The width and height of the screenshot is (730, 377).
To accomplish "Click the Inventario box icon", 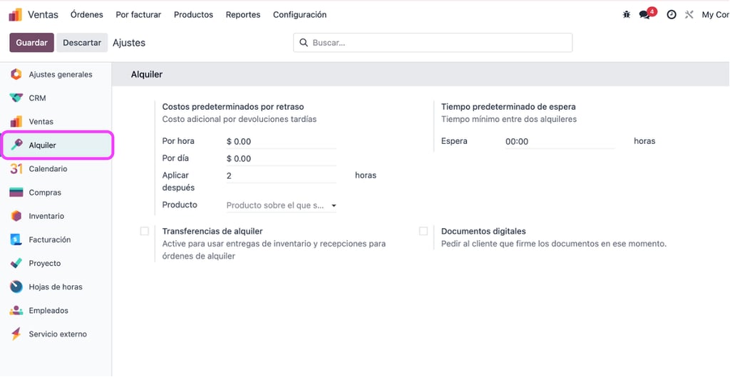I will tap(16, 217).
